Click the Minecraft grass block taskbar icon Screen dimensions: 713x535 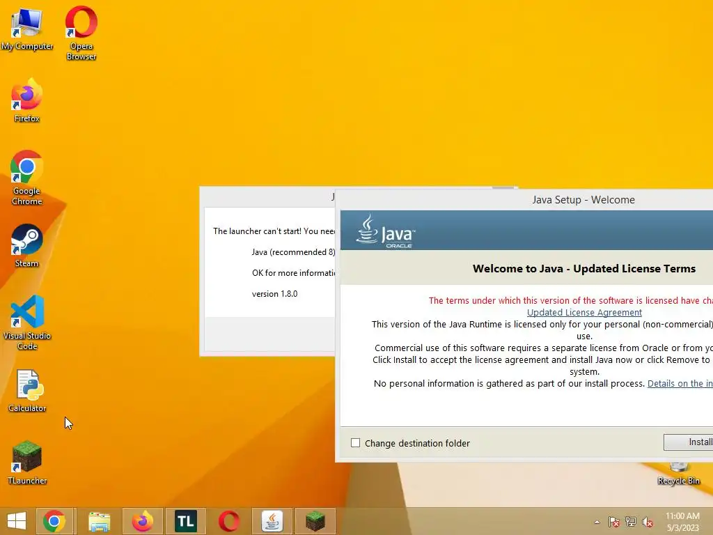point(315,521)
